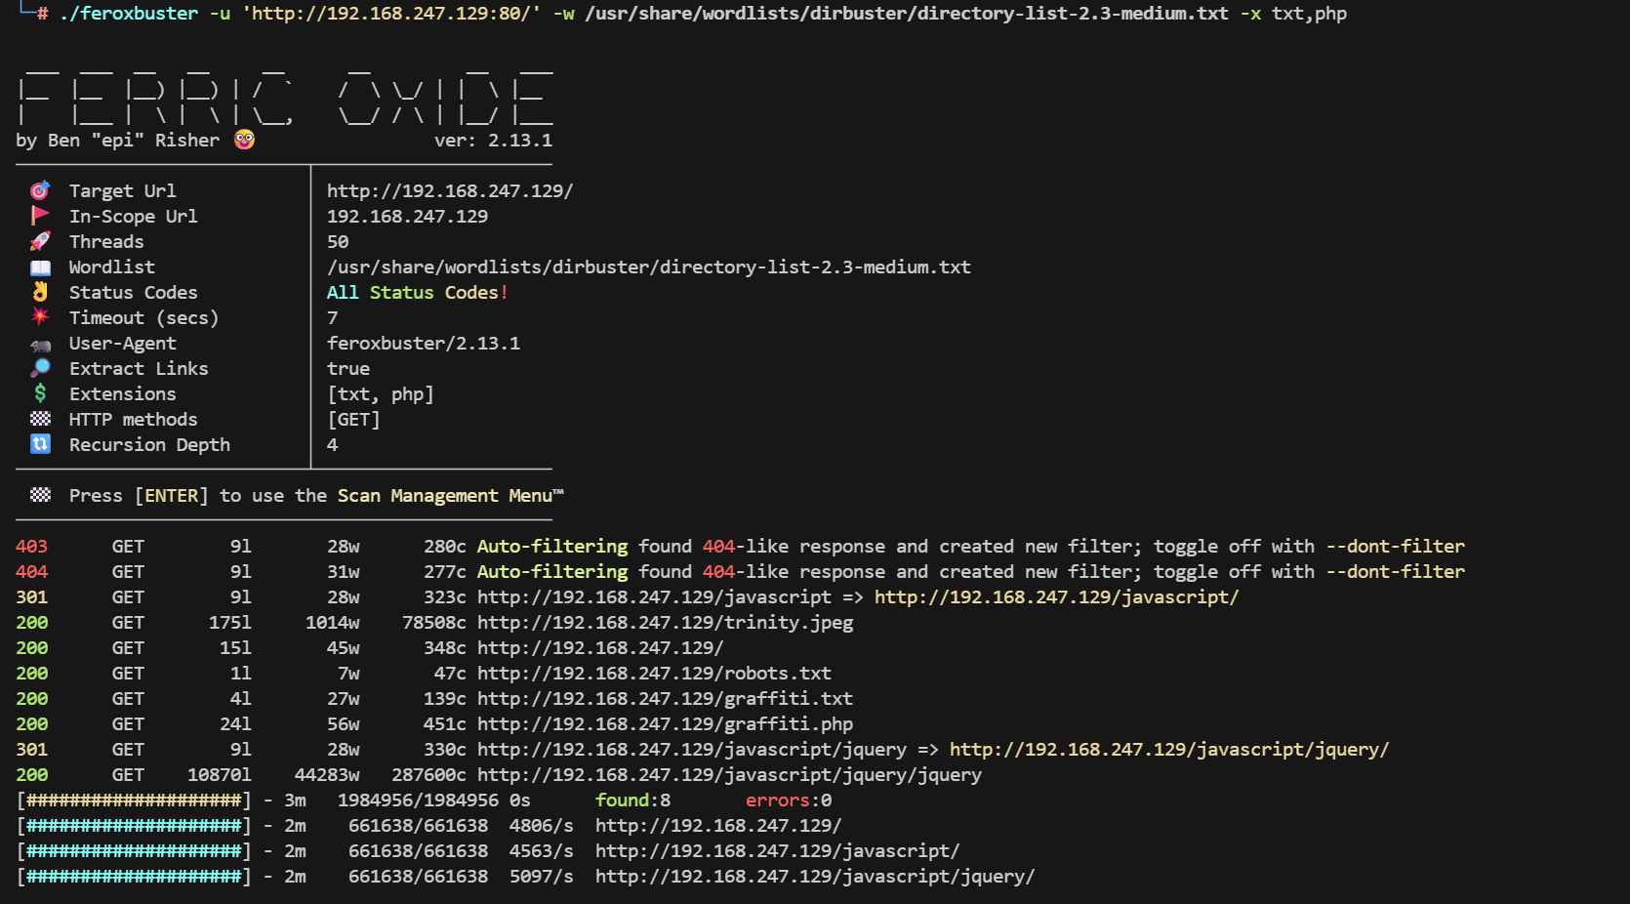Click the rocket icon next to Threads
The image size is (1630, 904).
tap(40, 241)
